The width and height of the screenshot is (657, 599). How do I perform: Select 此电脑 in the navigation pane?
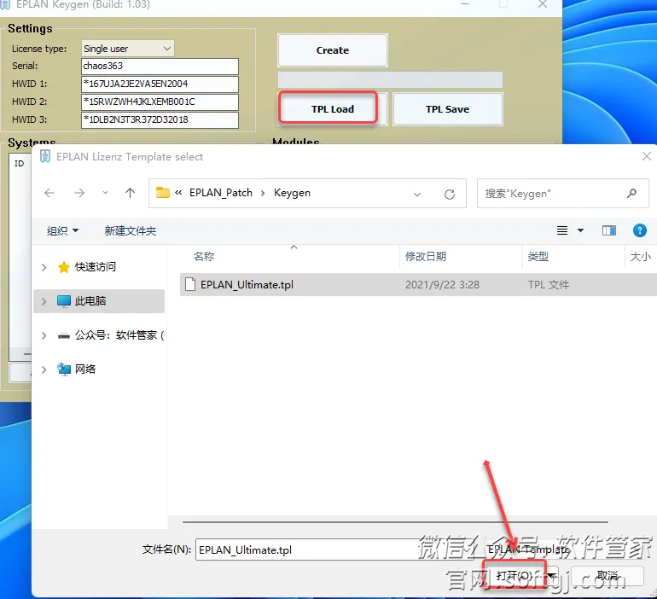[x=90, y=301]
